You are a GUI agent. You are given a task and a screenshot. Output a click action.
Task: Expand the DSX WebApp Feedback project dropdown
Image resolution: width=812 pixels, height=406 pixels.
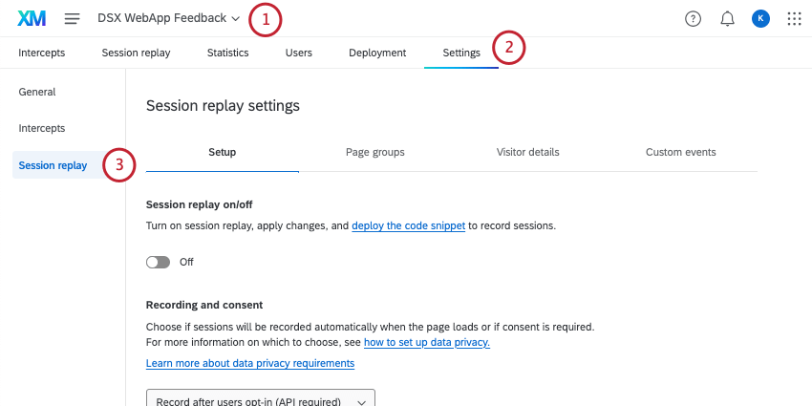(x=169, y=18)
